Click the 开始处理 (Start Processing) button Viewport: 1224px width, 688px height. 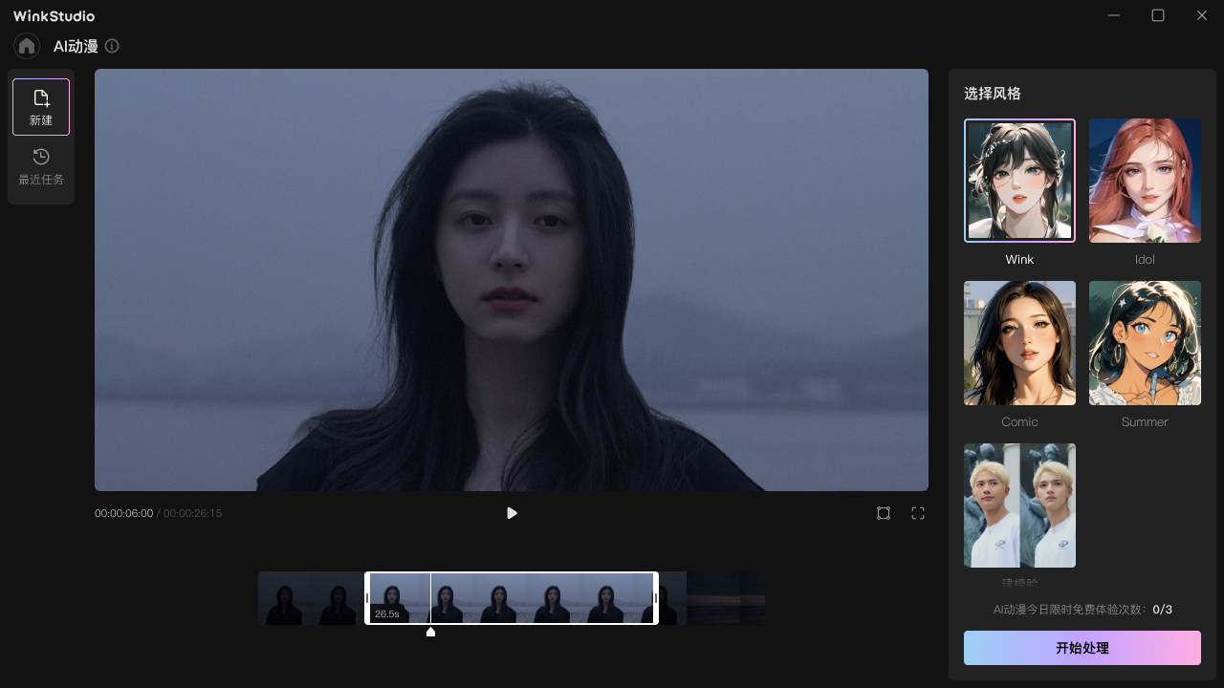(x=1082, y=648)
